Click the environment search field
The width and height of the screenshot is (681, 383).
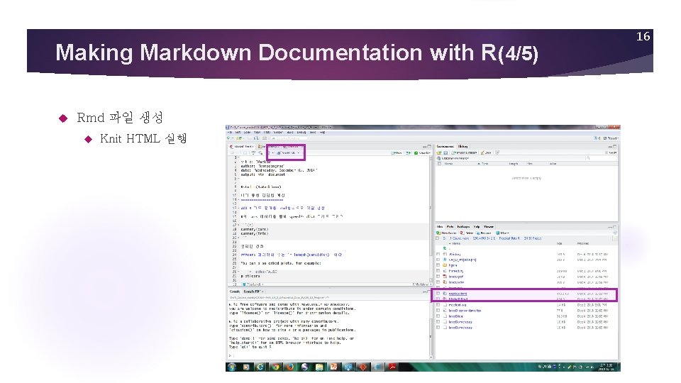(601, 158)
